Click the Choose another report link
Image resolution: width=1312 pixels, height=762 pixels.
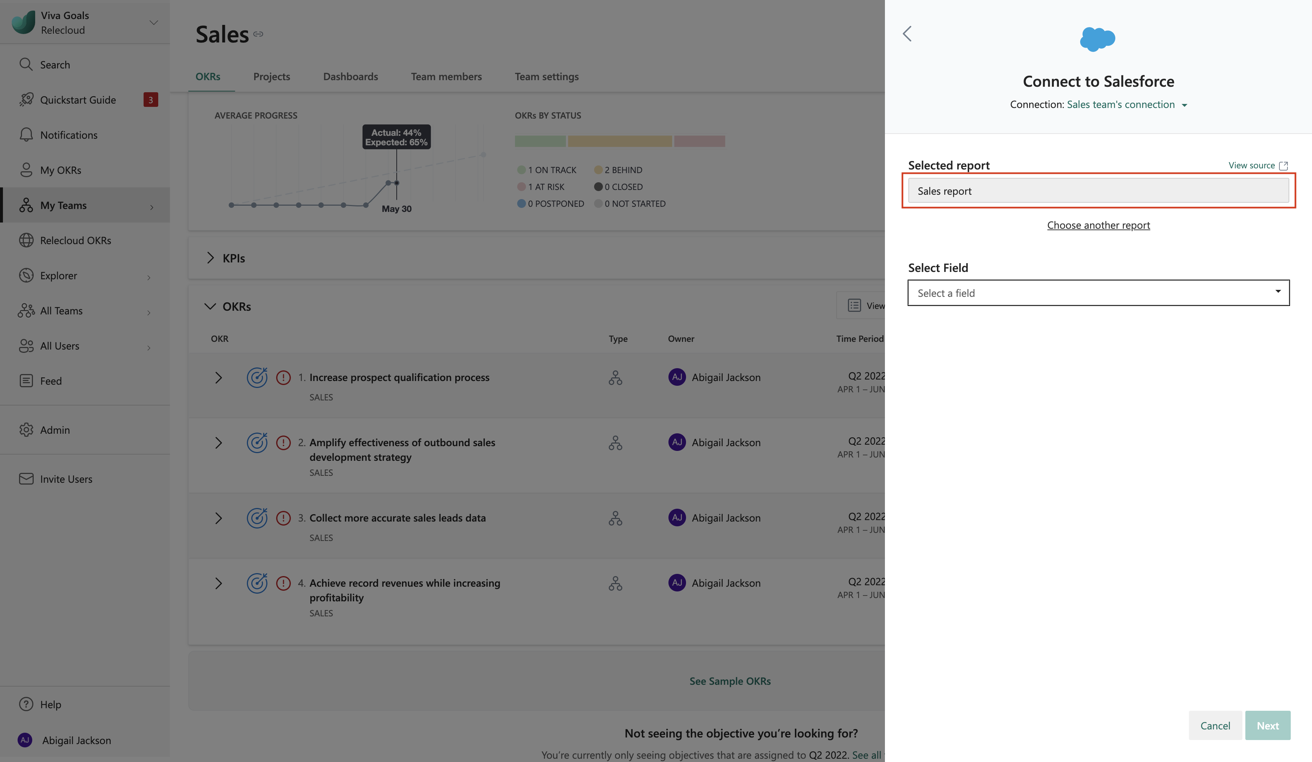(1098, 225)
